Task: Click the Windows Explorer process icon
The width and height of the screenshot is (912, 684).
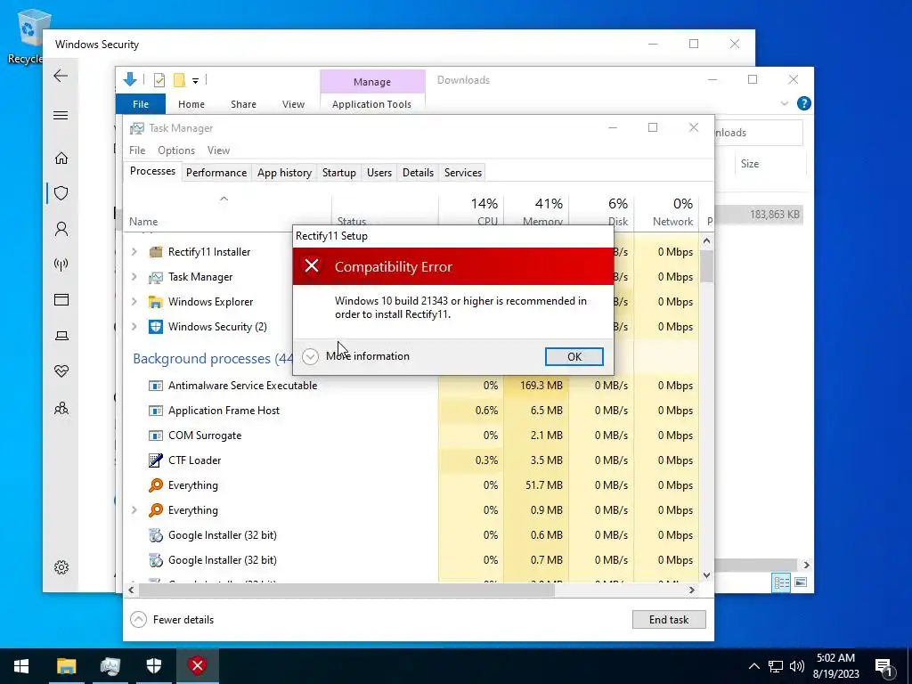Action: (x=155, y=302)
